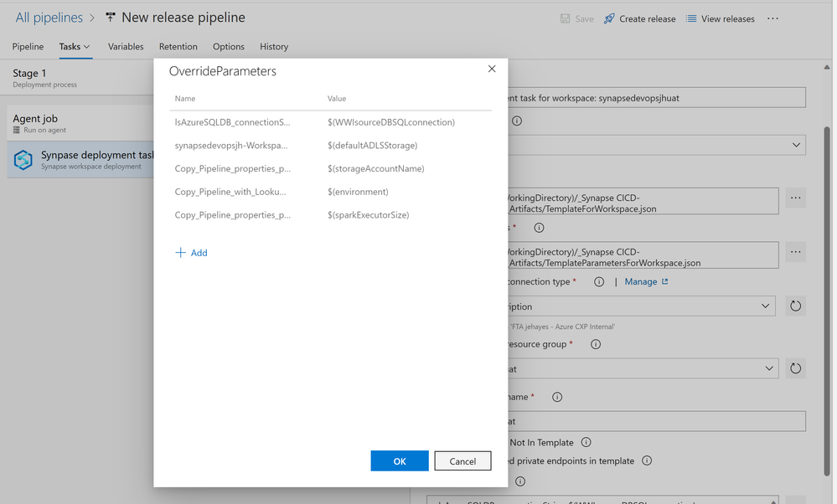Viewport: 837px width, 504px height.
Task: Show info for Not In Template option
Action: pyautogui.click(x=586, y=442)
